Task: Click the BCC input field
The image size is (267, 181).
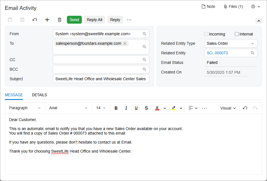Action: (101, 69)
